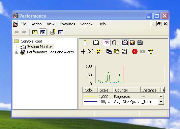The height and width of the screenshot is (129, 180).
Task: Open the Action menu
Action: (36, 24)
